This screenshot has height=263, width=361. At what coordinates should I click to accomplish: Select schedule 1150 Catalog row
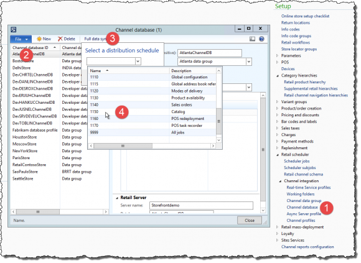click(152, 112)
